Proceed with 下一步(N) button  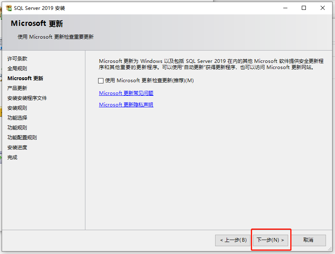pos(271,240)
